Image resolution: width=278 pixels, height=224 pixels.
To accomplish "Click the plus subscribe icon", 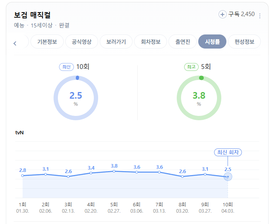I will [222, 14].
